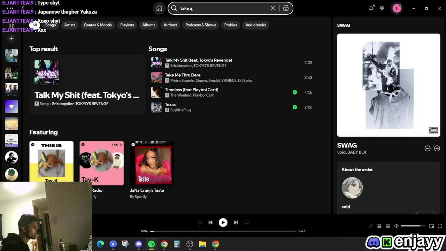
Task: Click the white Play button
Action: click(x=223, y=222)
